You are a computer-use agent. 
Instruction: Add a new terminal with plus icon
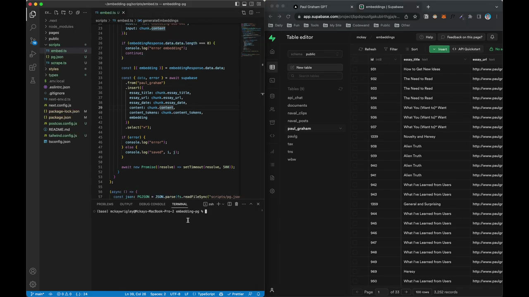coord(218,204)
